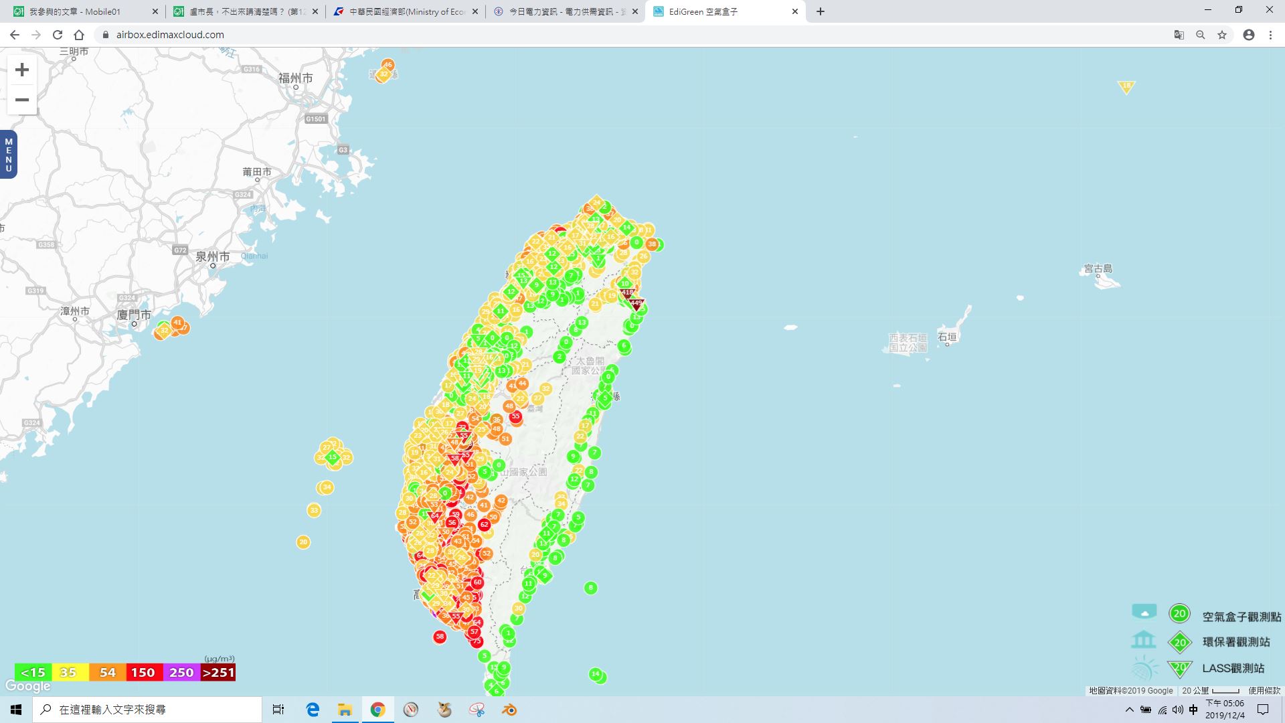Click the orange 38 marker on the northeast coast
1285x723 pixels.
point(652,244)
